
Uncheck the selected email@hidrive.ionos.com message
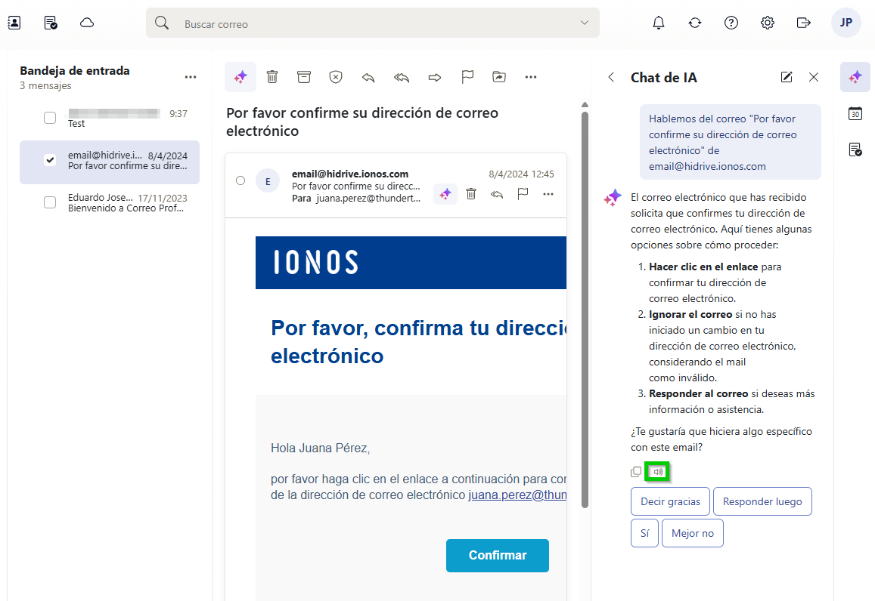50,159
